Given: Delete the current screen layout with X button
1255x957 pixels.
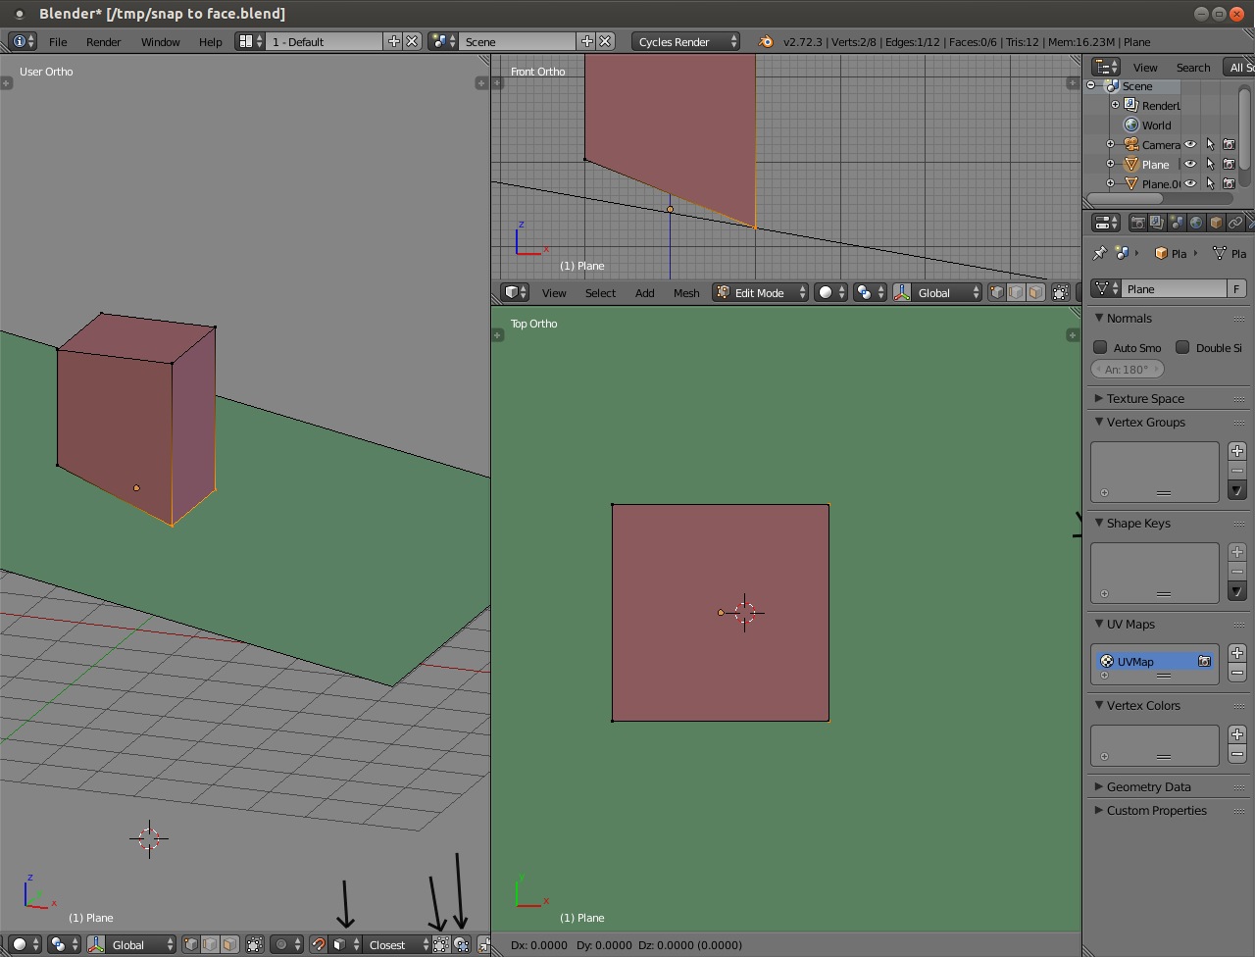Looking at the screenshot, I should pos(413,41).
